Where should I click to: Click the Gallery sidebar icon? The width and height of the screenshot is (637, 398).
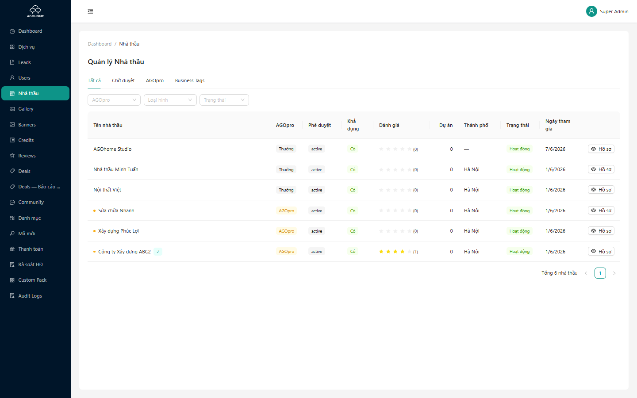[x=12, y=109]
